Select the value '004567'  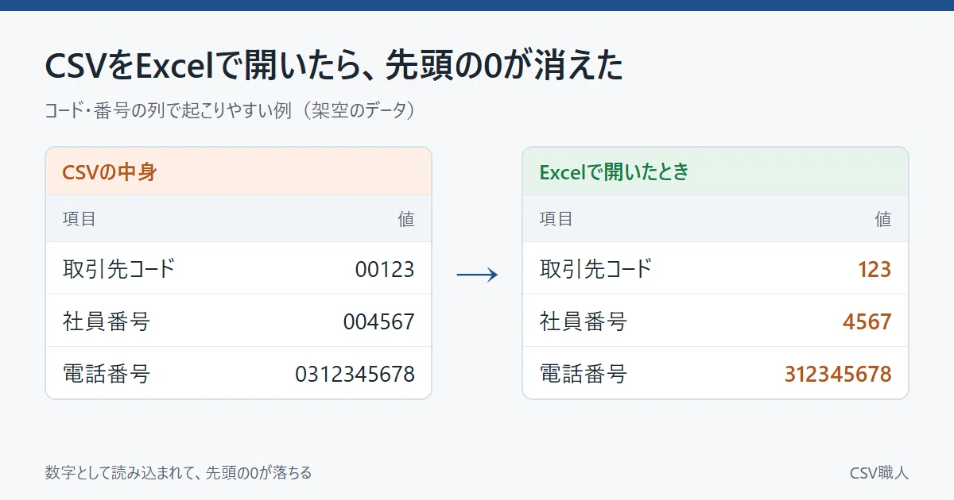click(x=379, y=321)
